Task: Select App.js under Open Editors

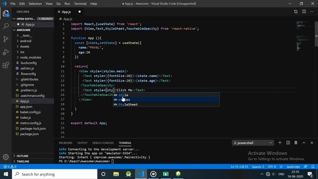Action: (33, 24)
